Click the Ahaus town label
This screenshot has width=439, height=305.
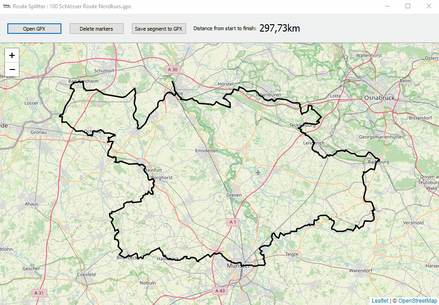(31, 204)
